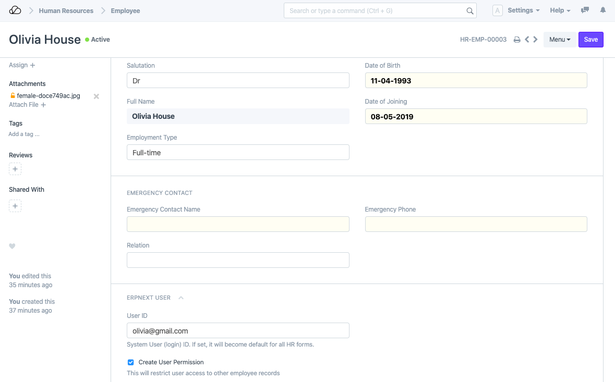Remove the female-doce749ac.jpg attachment
Screen dimensions: 615x382
tap(97, 96)
